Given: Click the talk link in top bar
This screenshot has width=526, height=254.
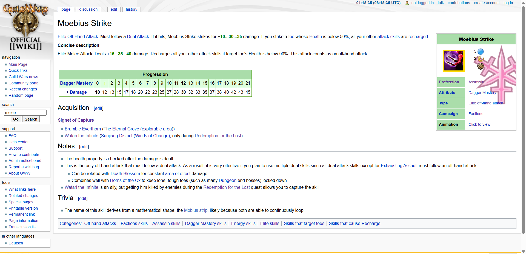Looking at the screenshot, I should click(x=441, y=3).
